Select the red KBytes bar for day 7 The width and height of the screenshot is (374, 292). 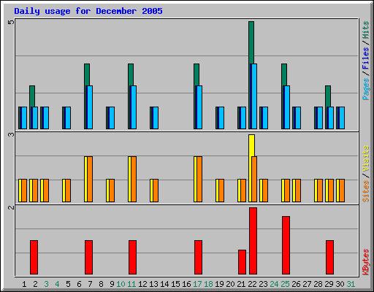tap(88, 257)
